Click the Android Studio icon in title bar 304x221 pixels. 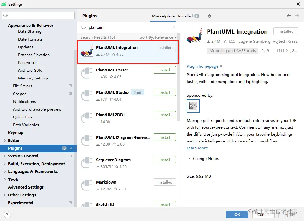[4, 4]
